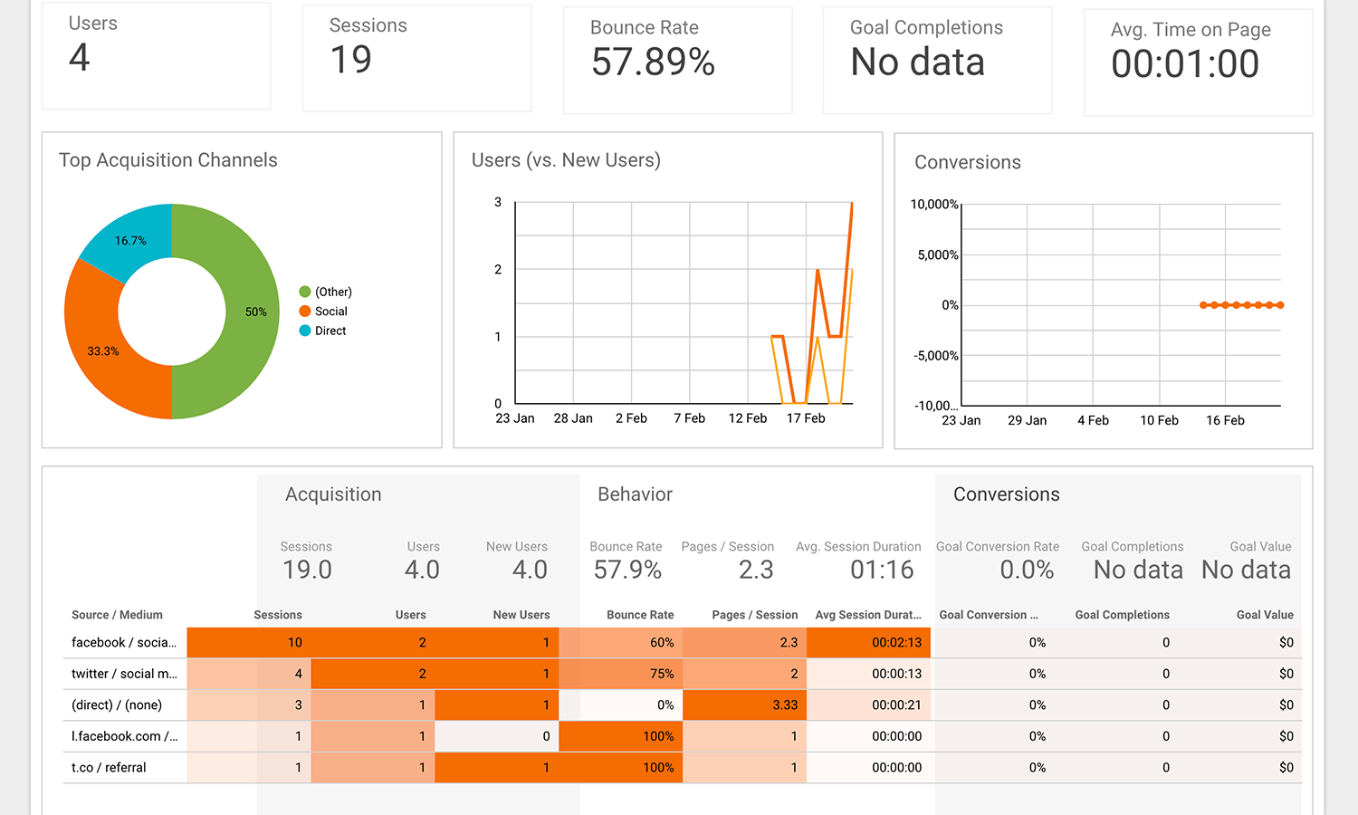Click the Goal Value column header
This screenshot has height=815, width=1358.
pyautogui.click(x=1265, y=614)
